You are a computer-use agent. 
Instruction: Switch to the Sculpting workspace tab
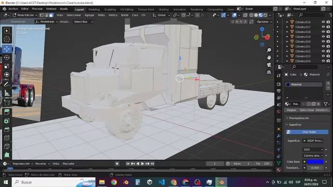pyautogui.click(x=110, y=9)
